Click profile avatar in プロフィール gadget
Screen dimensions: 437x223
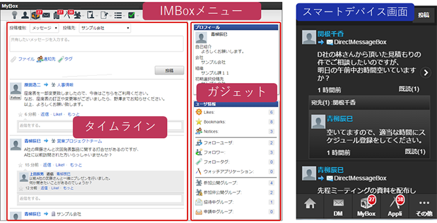pyautogui.click(x=202, y=38)
